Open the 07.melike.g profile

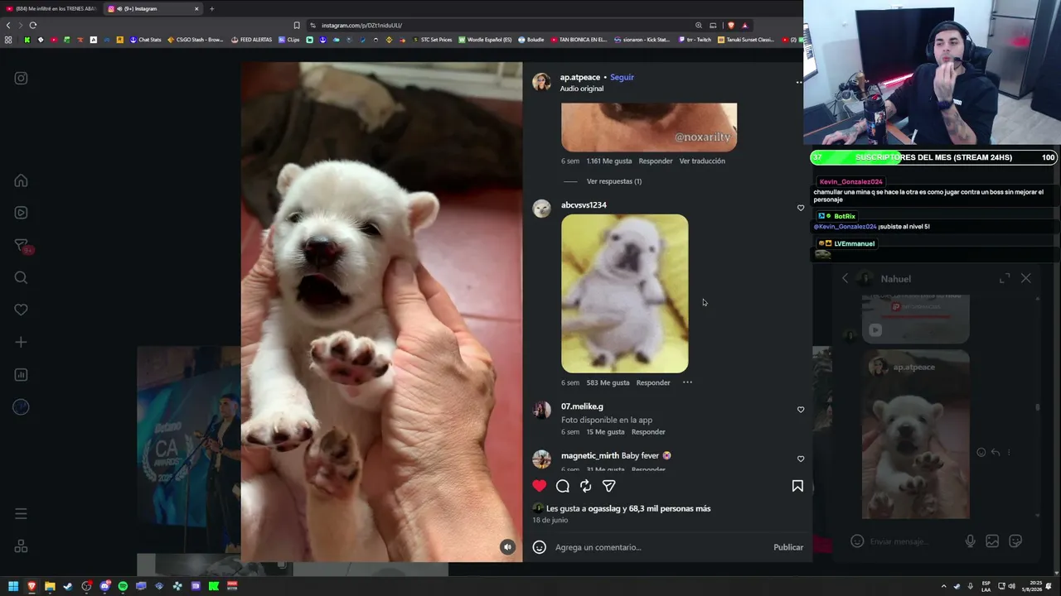(x=582, y=406)
